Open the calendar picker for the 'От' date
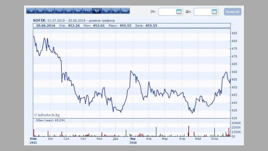Viewport: 268px width, 151px height. tap(179, 12)
